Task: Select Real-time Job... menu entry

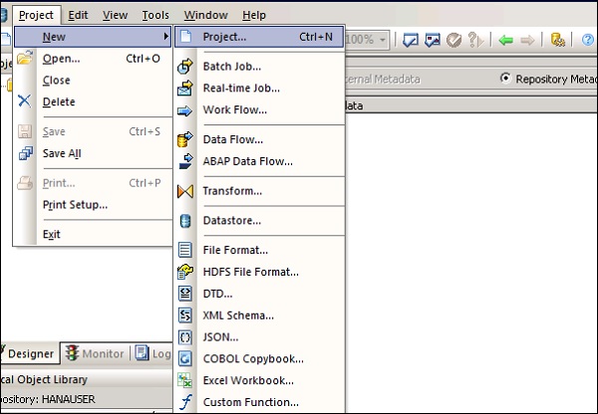Action: [241, 89]
